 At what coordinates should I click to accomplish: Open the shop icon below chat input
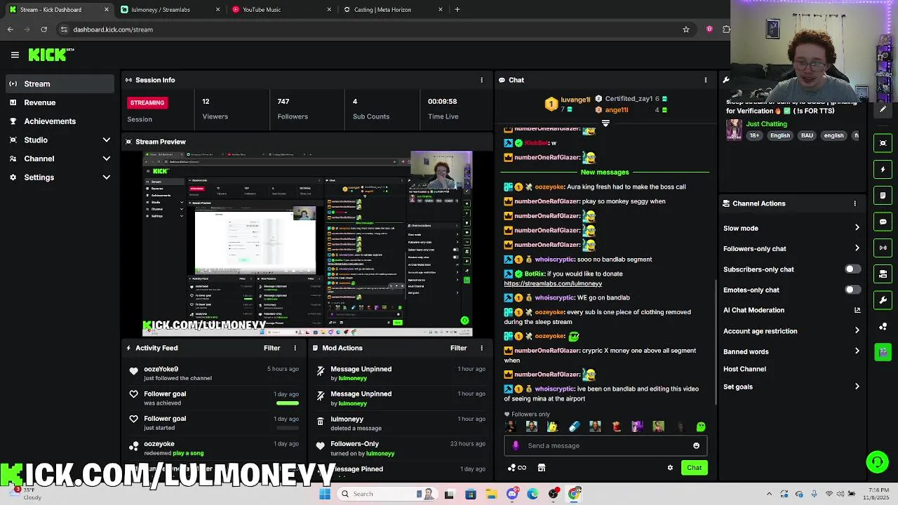point(542,468)
